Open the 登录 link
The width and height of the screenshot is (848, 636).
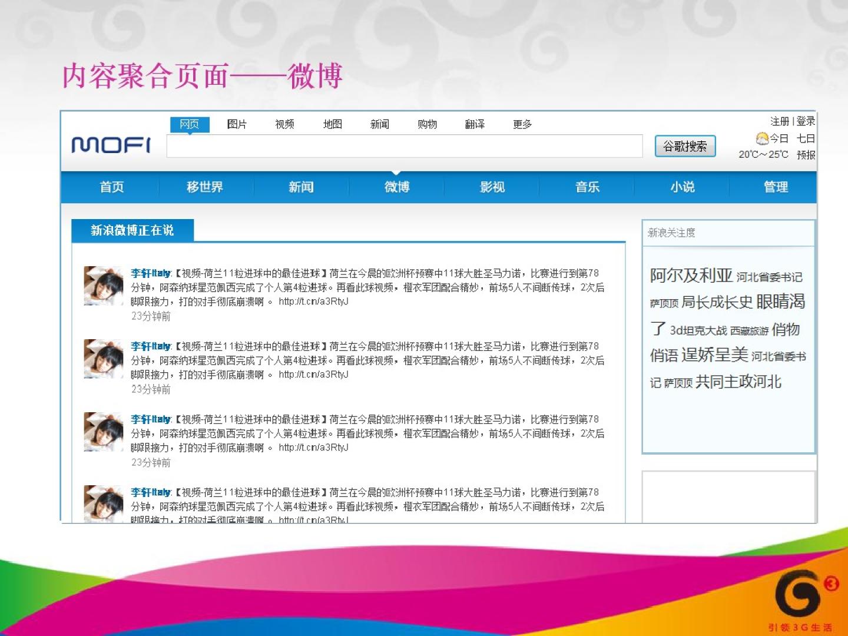[x=806, y=121]
